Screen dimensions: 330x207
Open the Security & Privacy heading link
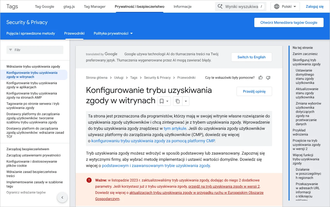click(x=27, y=22)
